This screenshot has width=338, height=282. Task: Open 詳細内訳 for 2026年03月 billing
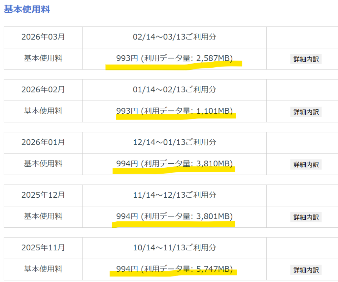[306, 59]
